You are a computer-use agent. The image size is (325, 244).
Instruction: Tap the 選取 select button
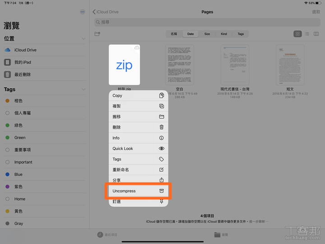coord(316,12)
